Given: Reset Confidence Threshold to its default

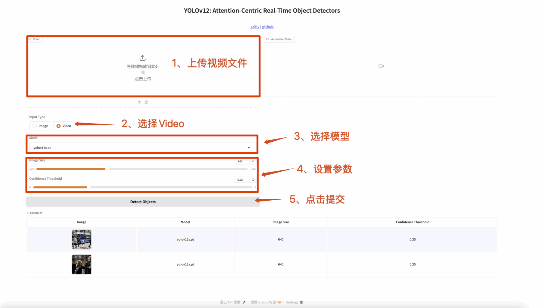Looking at the screenshot, I should click(x=253, y=180).
